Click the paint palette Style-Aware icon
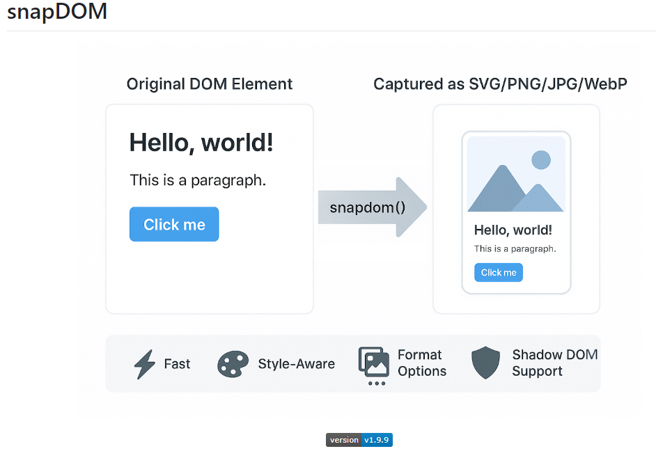This screenshot has height=458, width=656. click(x=233, y=364)
